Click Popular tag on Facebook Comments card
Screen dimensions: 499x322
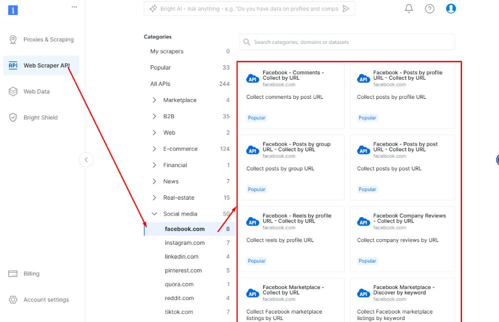[x=256, y=118]
